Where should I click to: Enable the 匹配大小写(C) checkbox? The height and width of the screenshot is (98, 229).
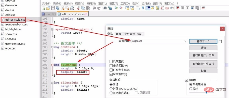pyautogui.click(x=111, y=70)
